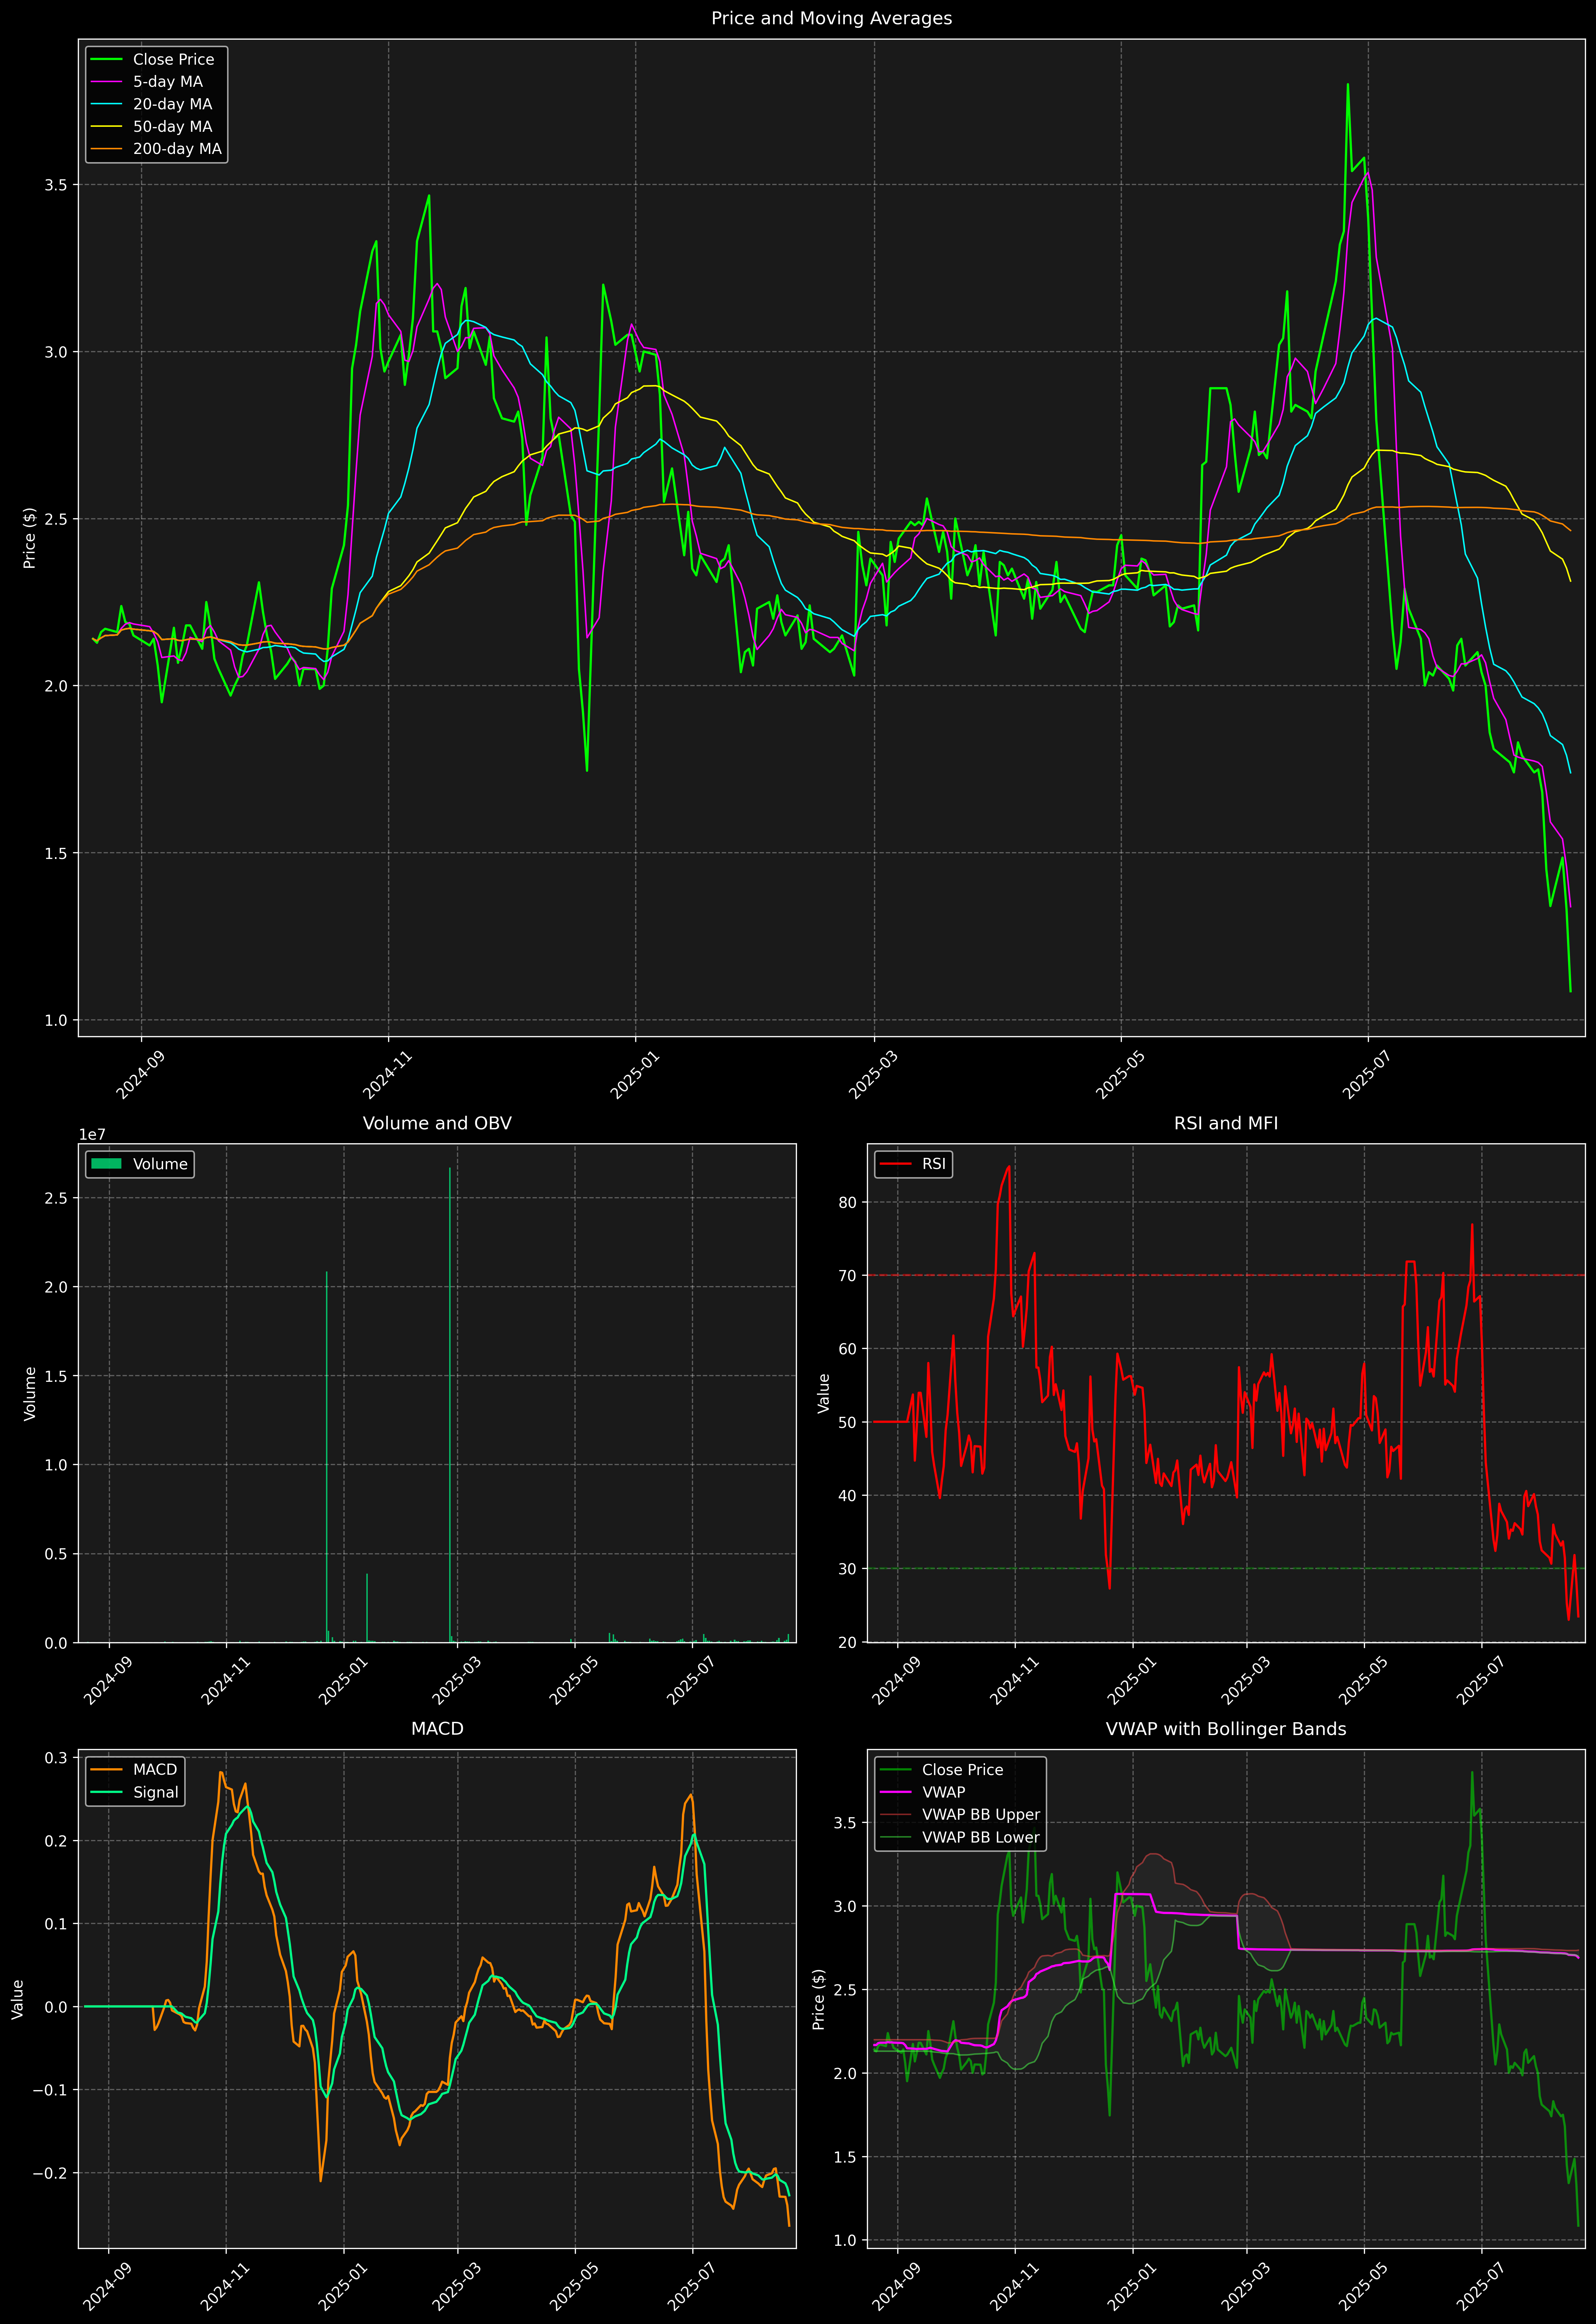Click the Volume and OBV chart title

(x=437, y=1123)
